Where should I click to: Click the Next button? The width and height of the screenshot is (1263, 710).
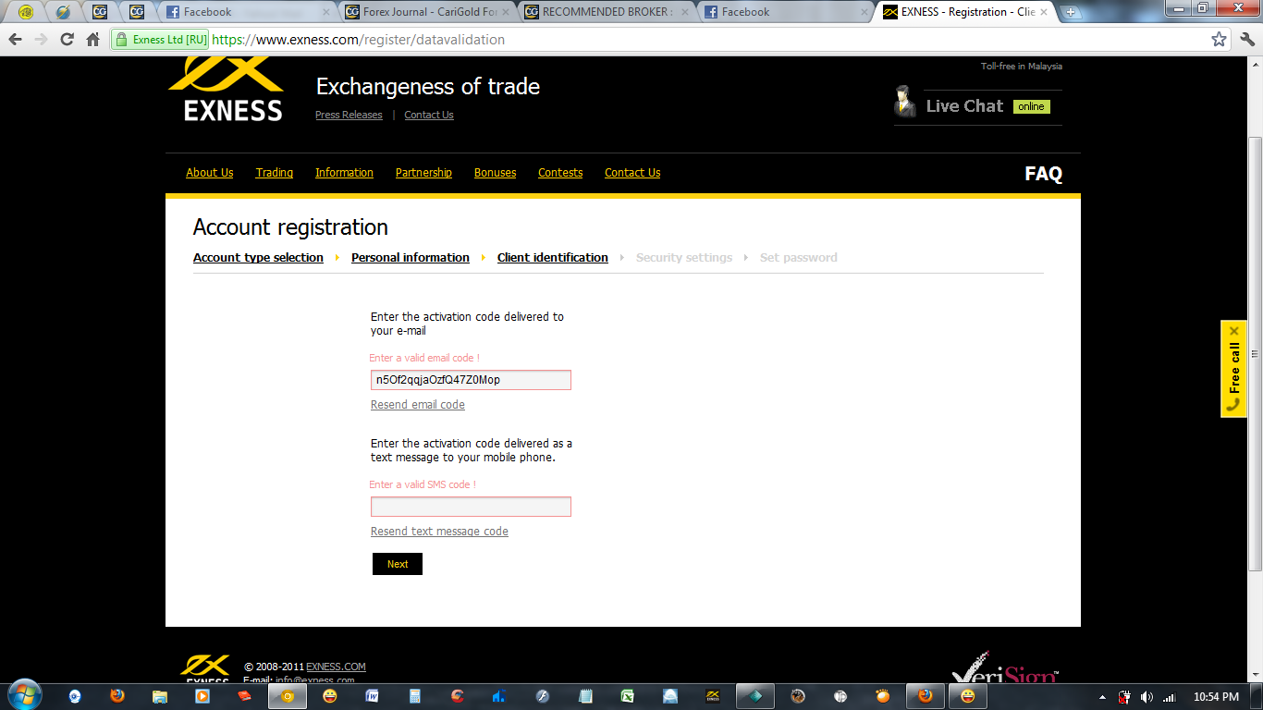(398, 564)
